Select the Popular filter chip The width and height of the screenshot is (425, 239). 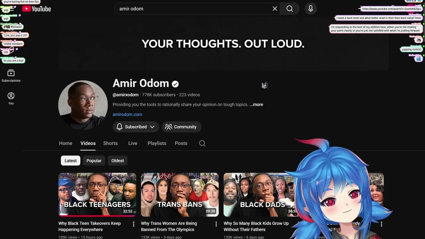pyautogui.click(x=94, y=161)
